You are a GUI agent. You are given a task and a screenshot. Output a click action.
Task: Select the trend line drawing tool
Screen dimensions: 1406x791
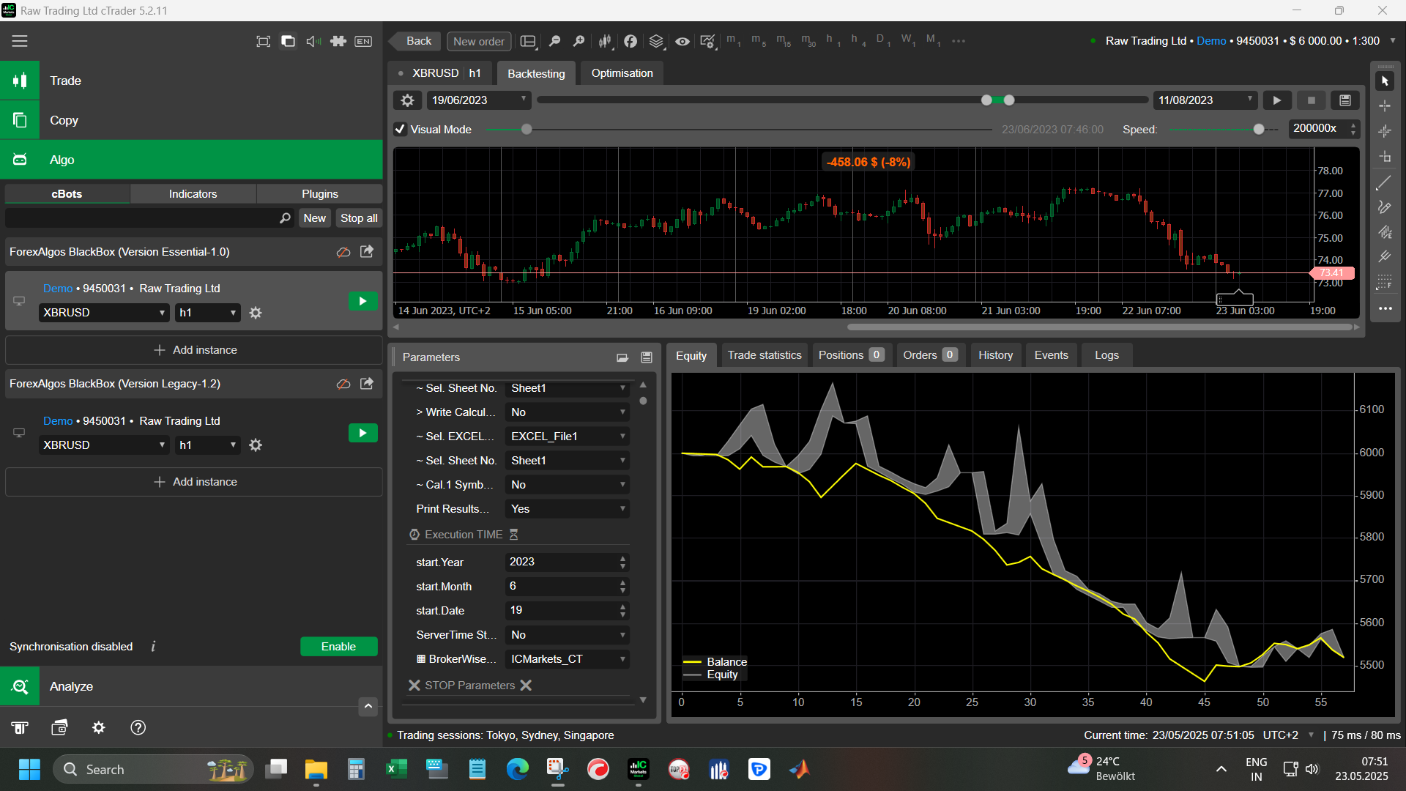pyautogui.click(x=1384, y=182)
